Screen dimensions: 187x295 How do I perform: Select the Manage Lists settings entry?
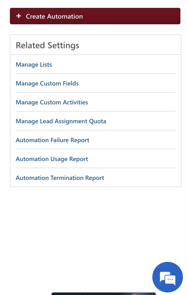coord(34,65)
